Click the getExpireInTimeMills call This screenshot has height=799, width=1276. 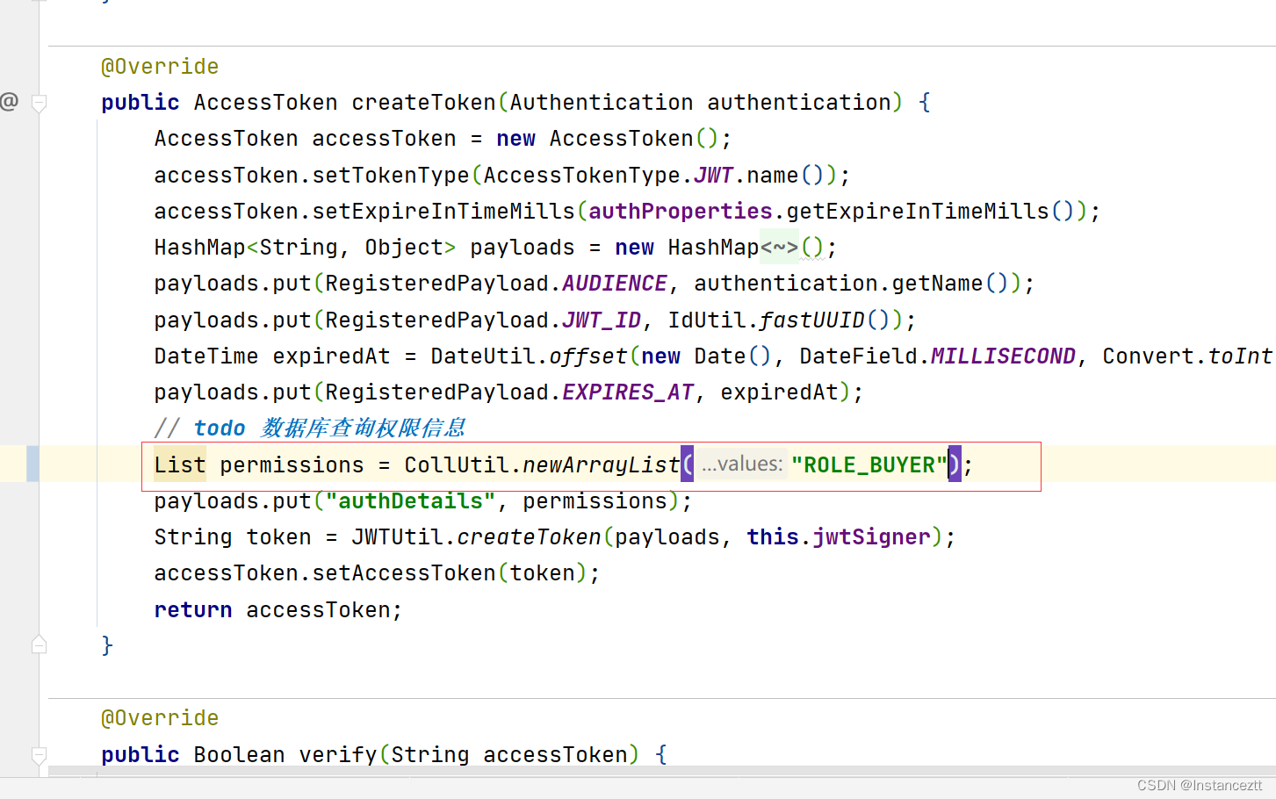(x=918, y=212)
